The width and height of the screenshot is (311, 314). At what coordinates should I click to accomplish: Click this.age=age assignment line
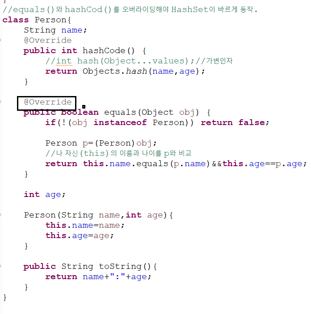coord(80,236)
